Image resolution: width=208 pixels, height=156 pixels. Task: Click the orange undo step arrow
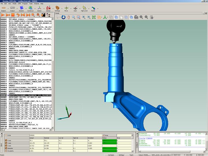point(18,15)
